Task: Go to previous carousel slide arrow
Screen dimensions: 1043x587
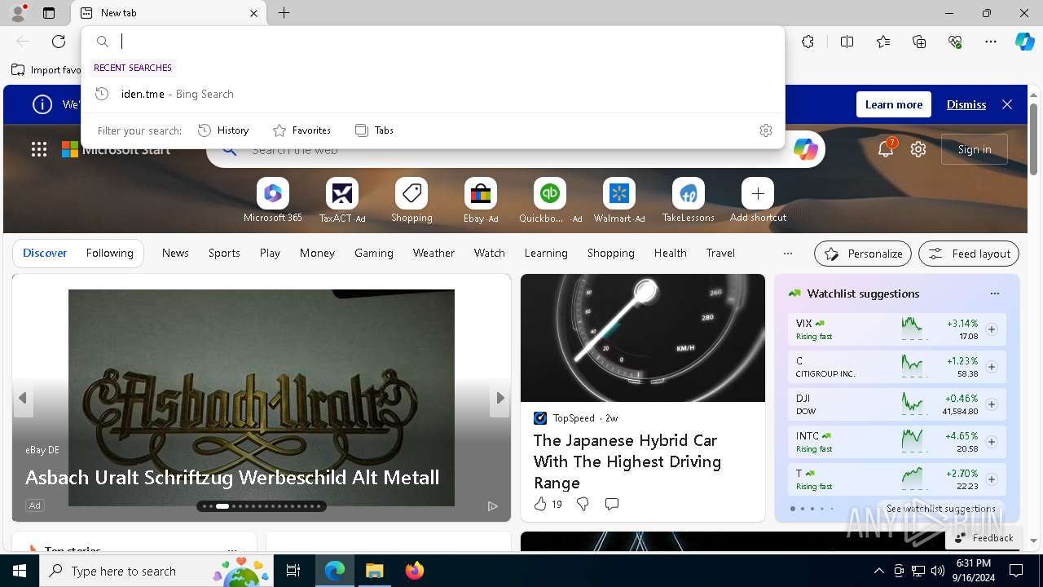Action: click(23, 398)
